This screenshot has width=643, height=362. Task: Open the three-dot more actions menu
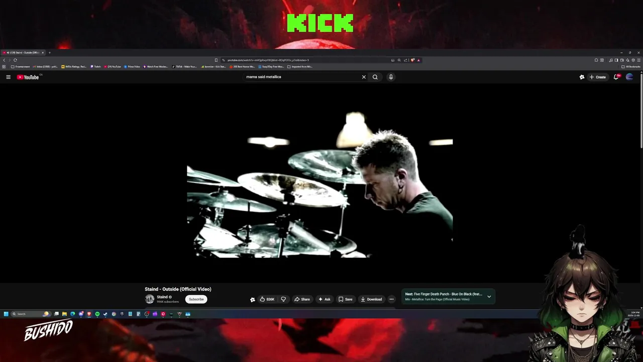coord(391,299)
